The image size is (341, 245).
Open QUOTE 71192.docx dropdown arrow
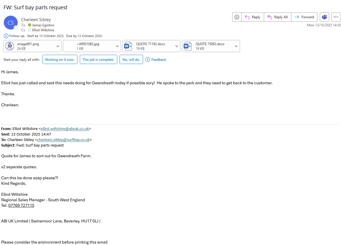[177, 46]
